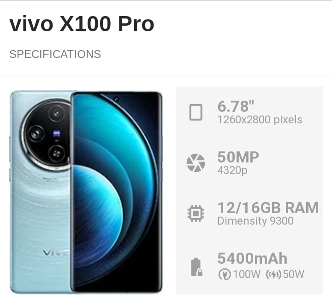Click the 4320p video resolution text
This screenshot has width=332, height=302.
(x=232, y=170)
